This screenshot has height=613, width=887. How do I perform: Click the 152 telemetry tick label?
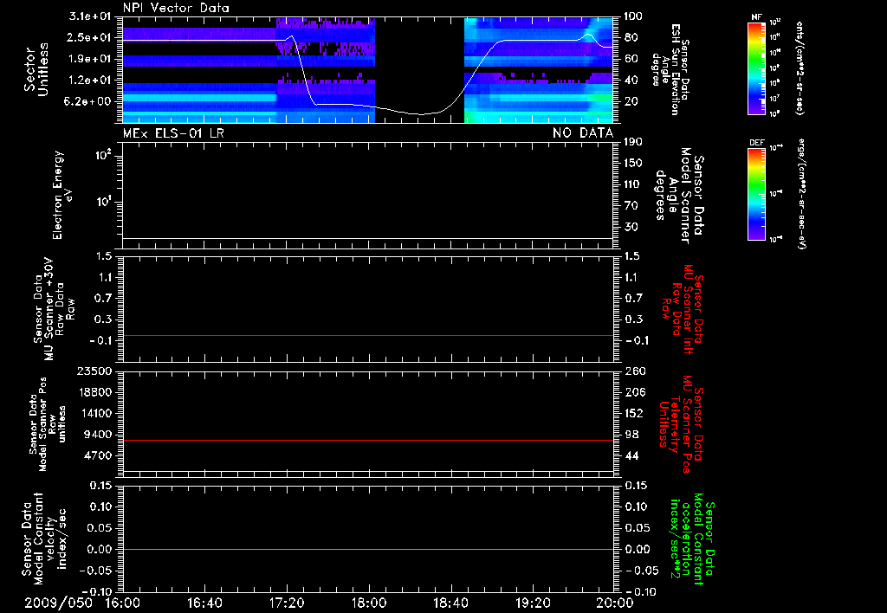(x=633, y=413)
